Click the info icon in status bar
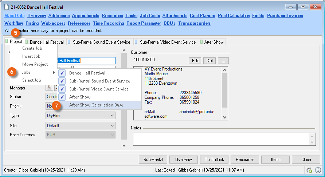Image resolution: width=325 pixels, height=177 pixels. (x=318, y=170)
